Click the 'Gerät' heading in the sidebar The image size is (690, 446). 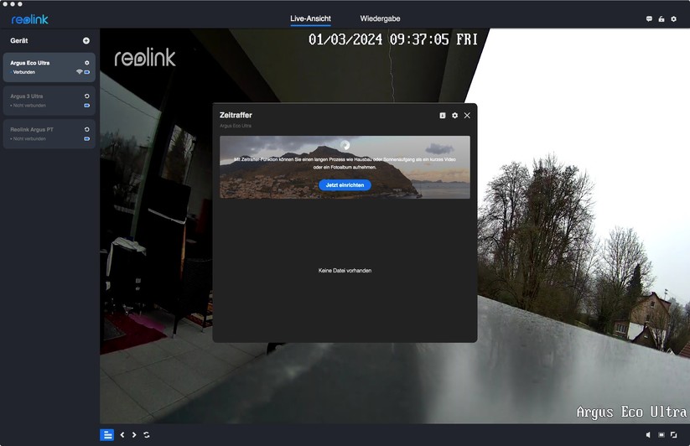click(x=19, y=40)
